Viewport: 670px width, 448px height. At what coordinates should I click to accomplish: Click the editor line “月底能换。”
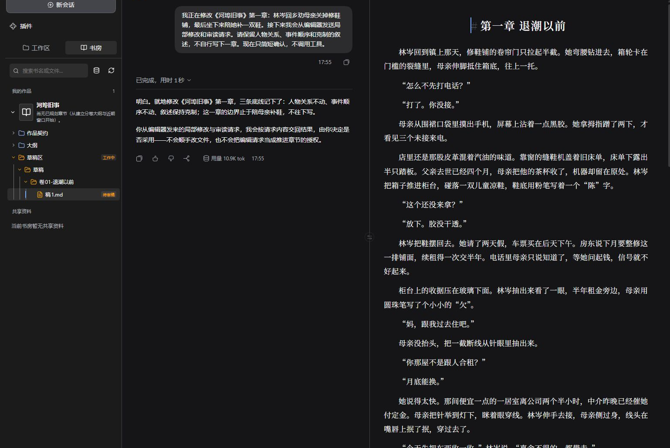[423, 382]
